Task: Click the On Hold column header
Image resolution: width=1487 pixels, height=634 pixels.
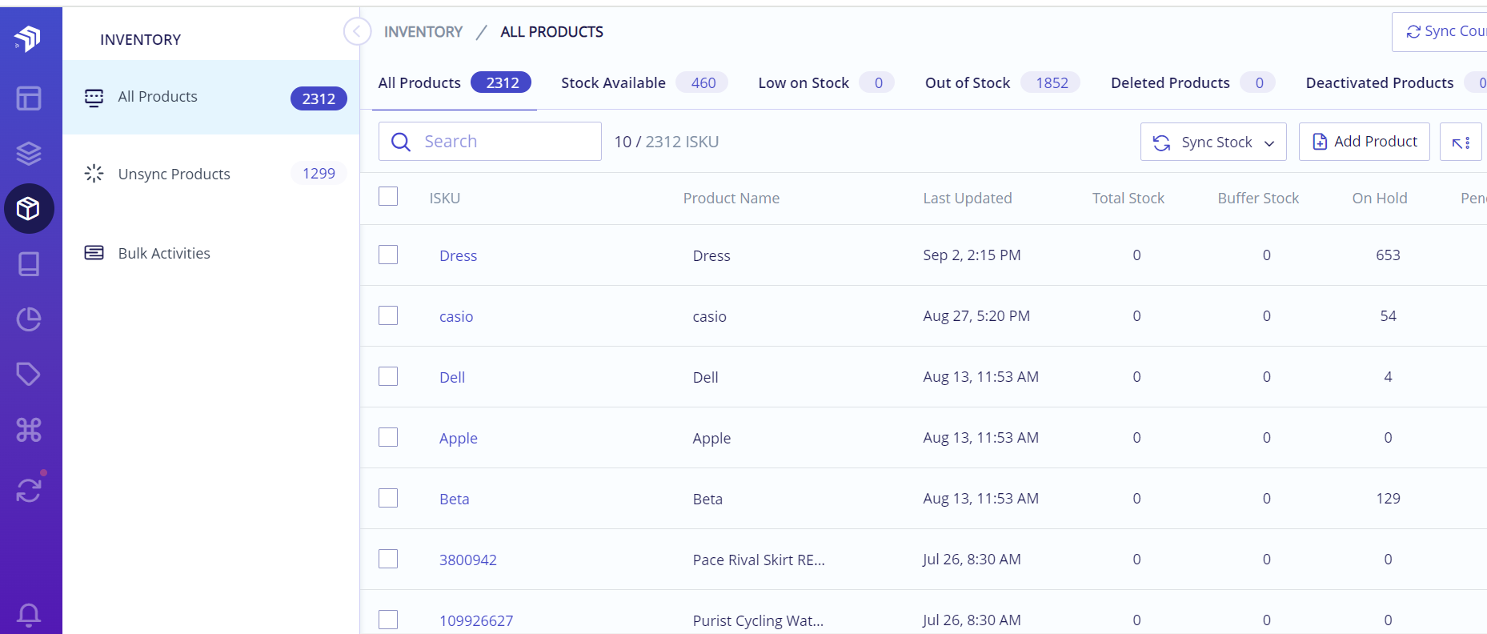Action: tap(1380, 198)
